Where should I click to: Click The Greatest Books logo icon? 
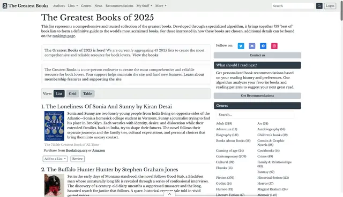pos(5,6)
